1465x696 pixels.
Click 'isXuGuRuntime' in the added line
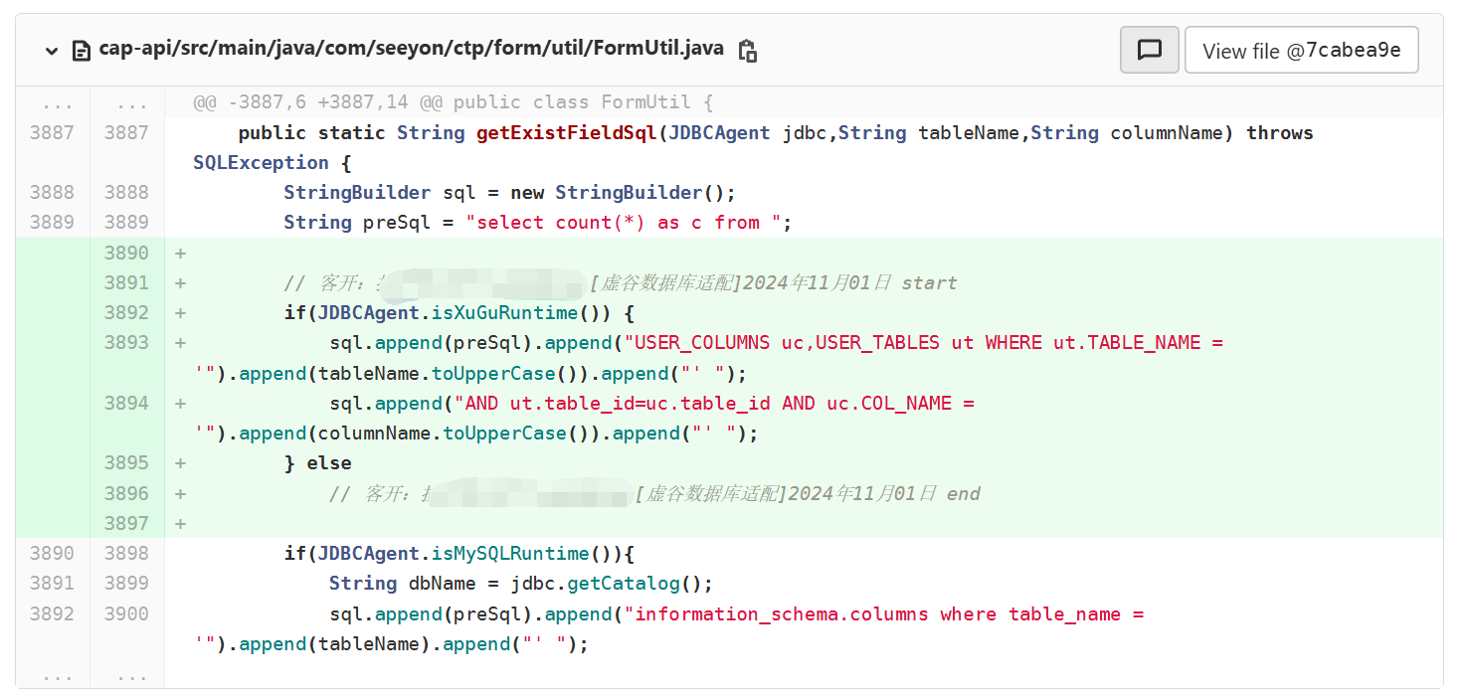[504, 312]
